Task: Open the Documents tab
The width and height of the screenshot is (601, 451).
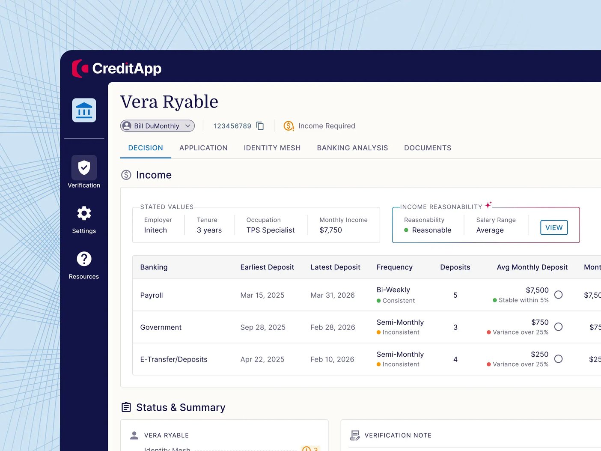Action: (x=428, y=148)
